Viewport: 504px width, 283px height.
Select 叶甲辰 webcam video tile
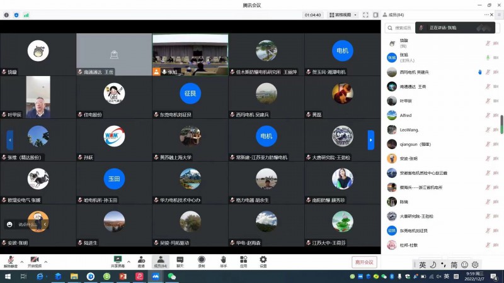pos(38,97)
